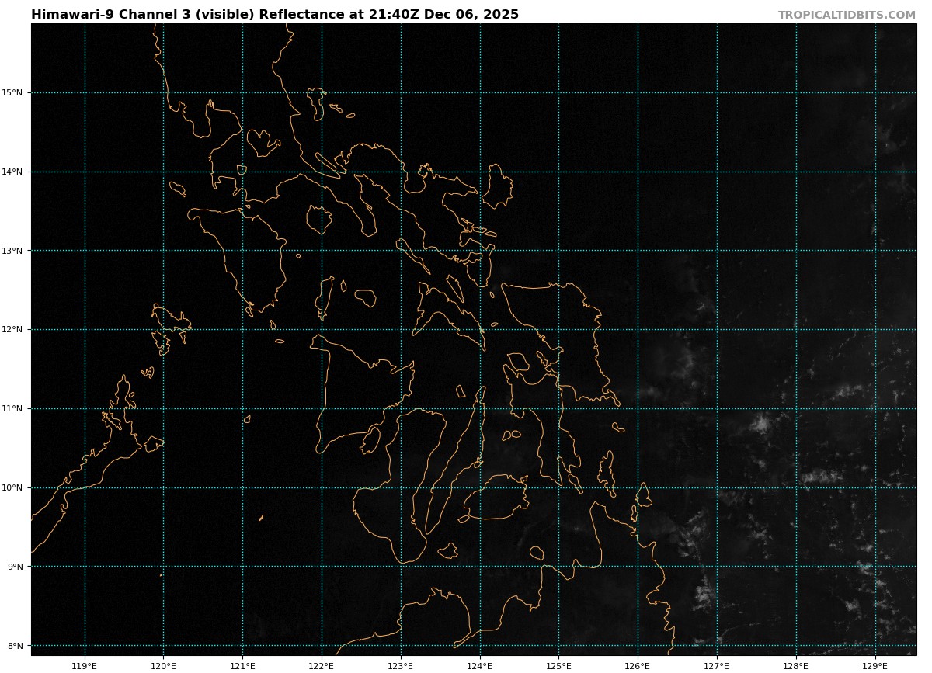Viewport: 932px width, 673px height.
Task: Select the 9°N latitude axis label
Action: click(15, 567)
